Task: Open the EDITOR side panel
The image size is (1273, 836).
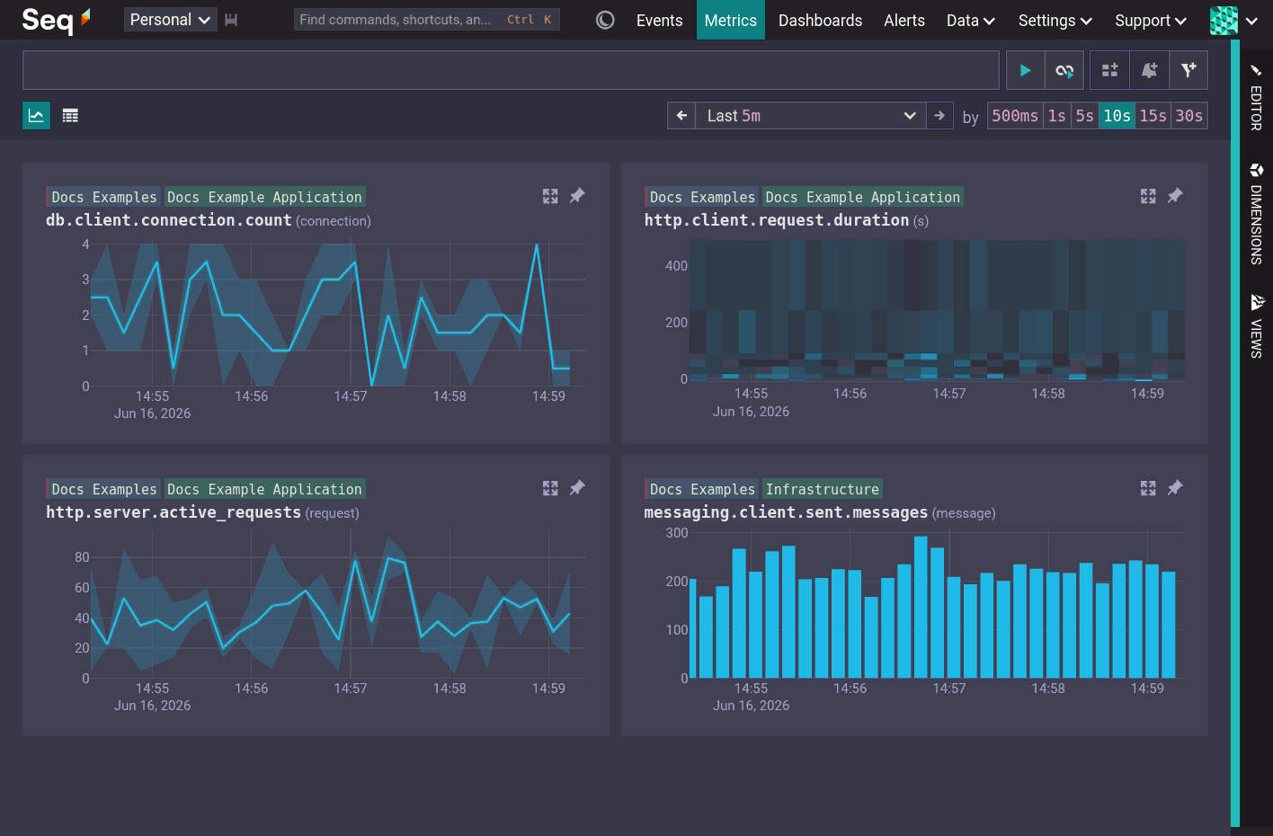Action: 1256,97
